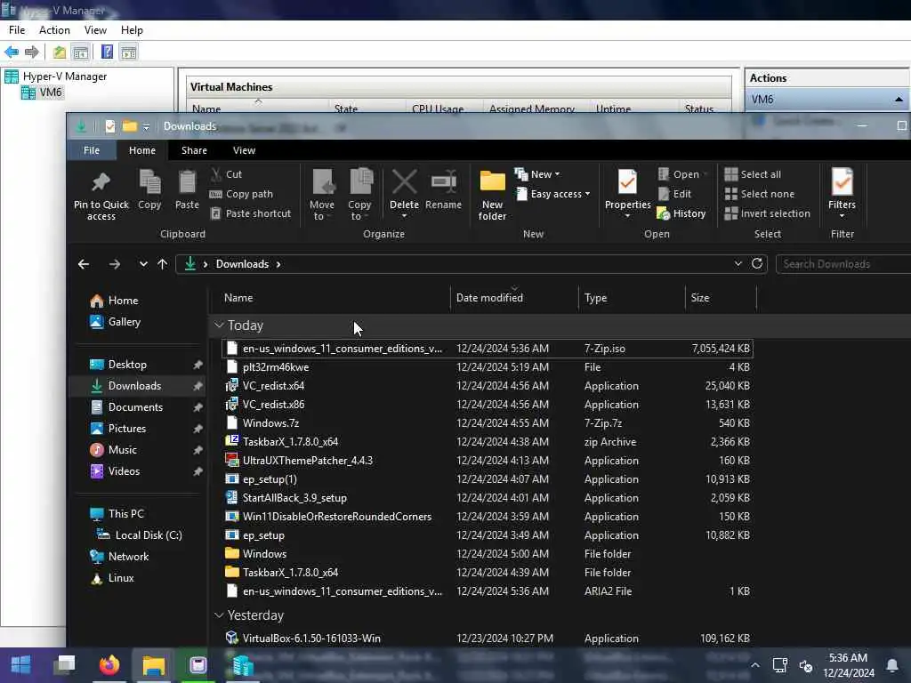Click the Copy ribbon button
911x683 pixels.
pos(149,189)
